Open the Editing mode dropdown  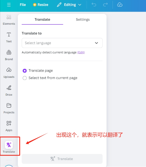tap(69, 5)
